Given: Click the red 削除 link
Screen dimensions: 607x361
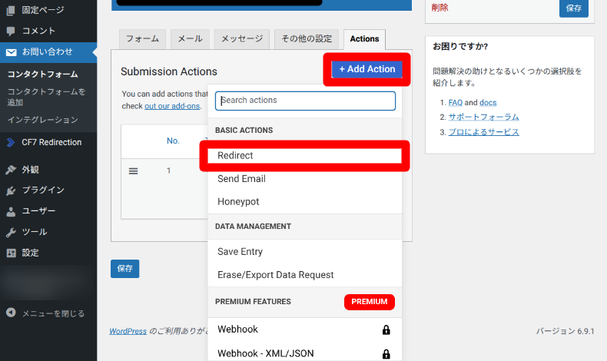Looking at the screenshot, I should point(439,8).
